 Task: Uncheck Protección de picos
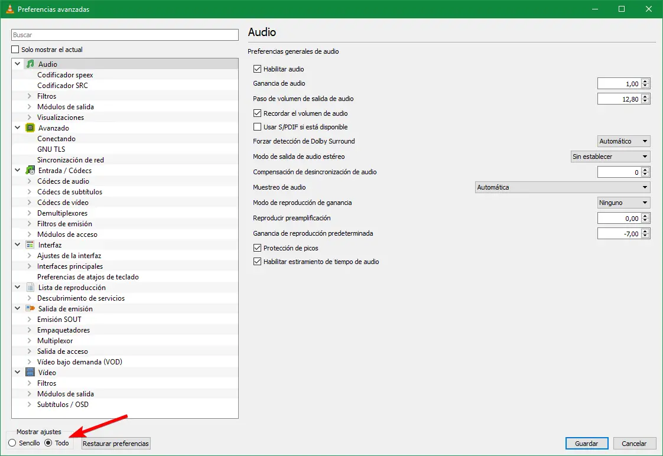click(257, 248)
